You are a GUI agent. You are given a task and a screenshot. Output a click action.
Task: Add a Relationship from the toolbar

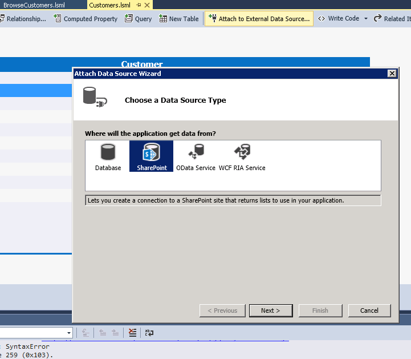[23, 19]
